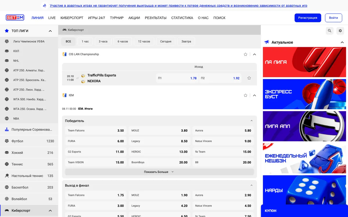Expand list with Показать Больше
This screenshot has width=348, height=217.
coord(159,172)
